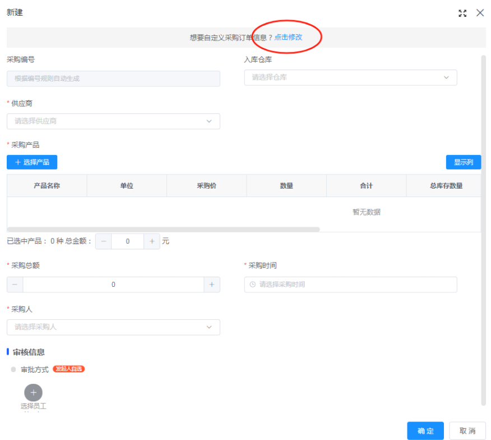Image resolution: width=491 pixels, height=440 pixels.
Task: Open the 入库仓库 warehouse dropdown
Action: pyautogui.click(x=350, y=77)
